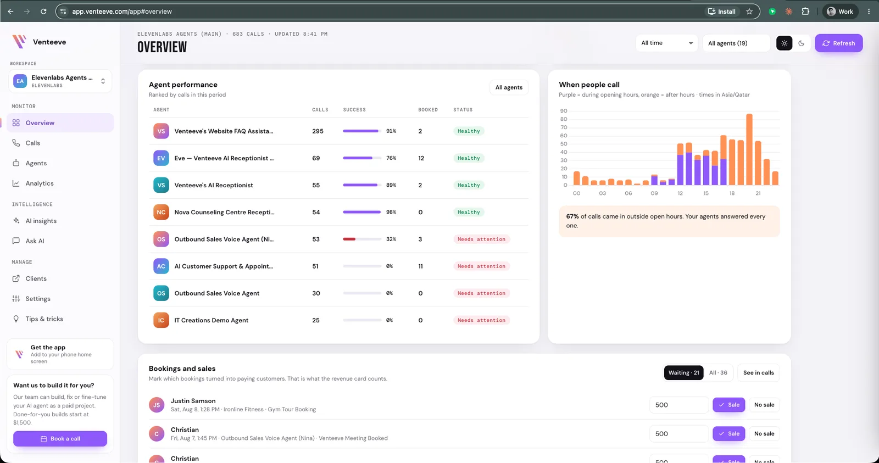Bookmark this page with the star icon
This screenshot has width=879, height=463.
pos(749,12)
